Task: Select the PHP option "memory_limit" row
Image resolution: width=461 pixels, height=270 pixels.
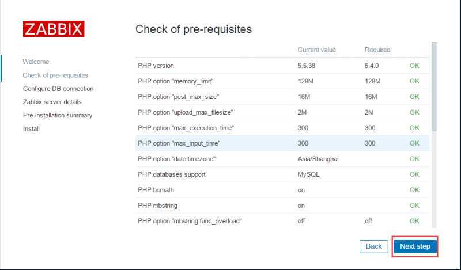Action: point(282,81)
